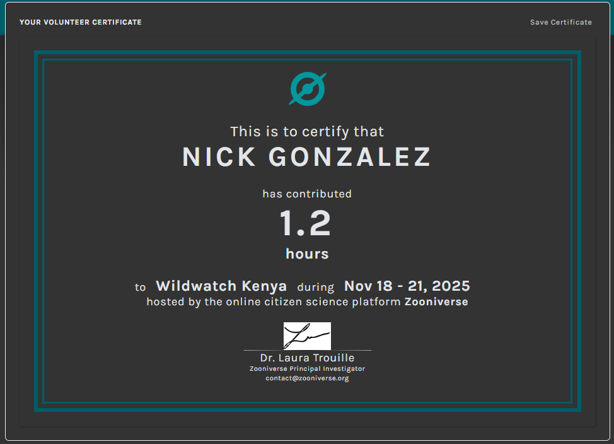Click the signature image above Dr. Laura Trouille
The height and width of the screenshot is (444, 614).
(x=307, y=336)
